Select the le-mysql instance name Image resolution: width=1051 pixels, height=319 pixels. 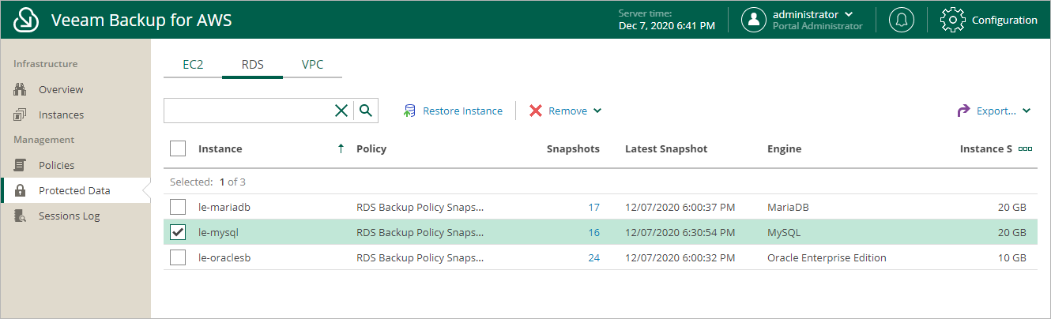pyautogui.click(x=218, y=233)
